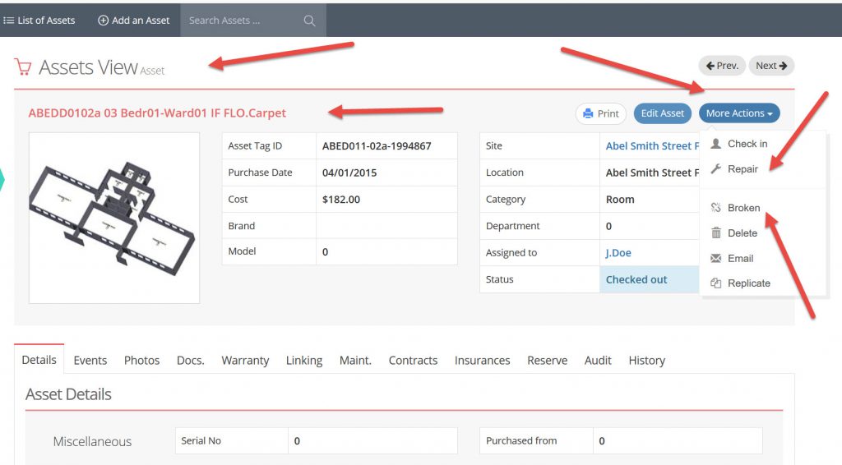Image resolution: width=842 pixels, height=465 pixels.
Task: Switch to the Warranty tab
Action: click(x=245, y=361)
